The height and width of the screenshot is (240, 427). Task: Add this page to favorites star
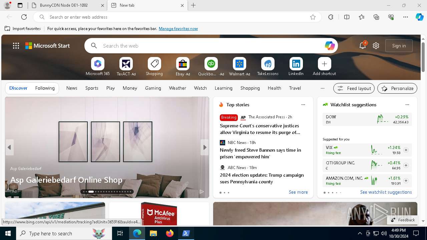[313, 17]
